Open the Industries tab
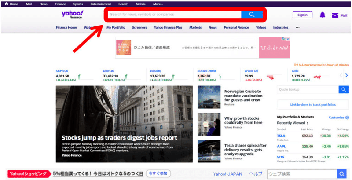Screen dimensions: 352x180 pyautogui.click(x=281, y=27)
